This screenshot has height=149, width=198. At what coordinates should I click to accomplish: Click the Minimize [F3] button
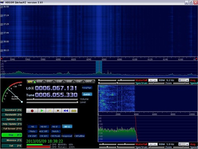(x=12, y=140)
